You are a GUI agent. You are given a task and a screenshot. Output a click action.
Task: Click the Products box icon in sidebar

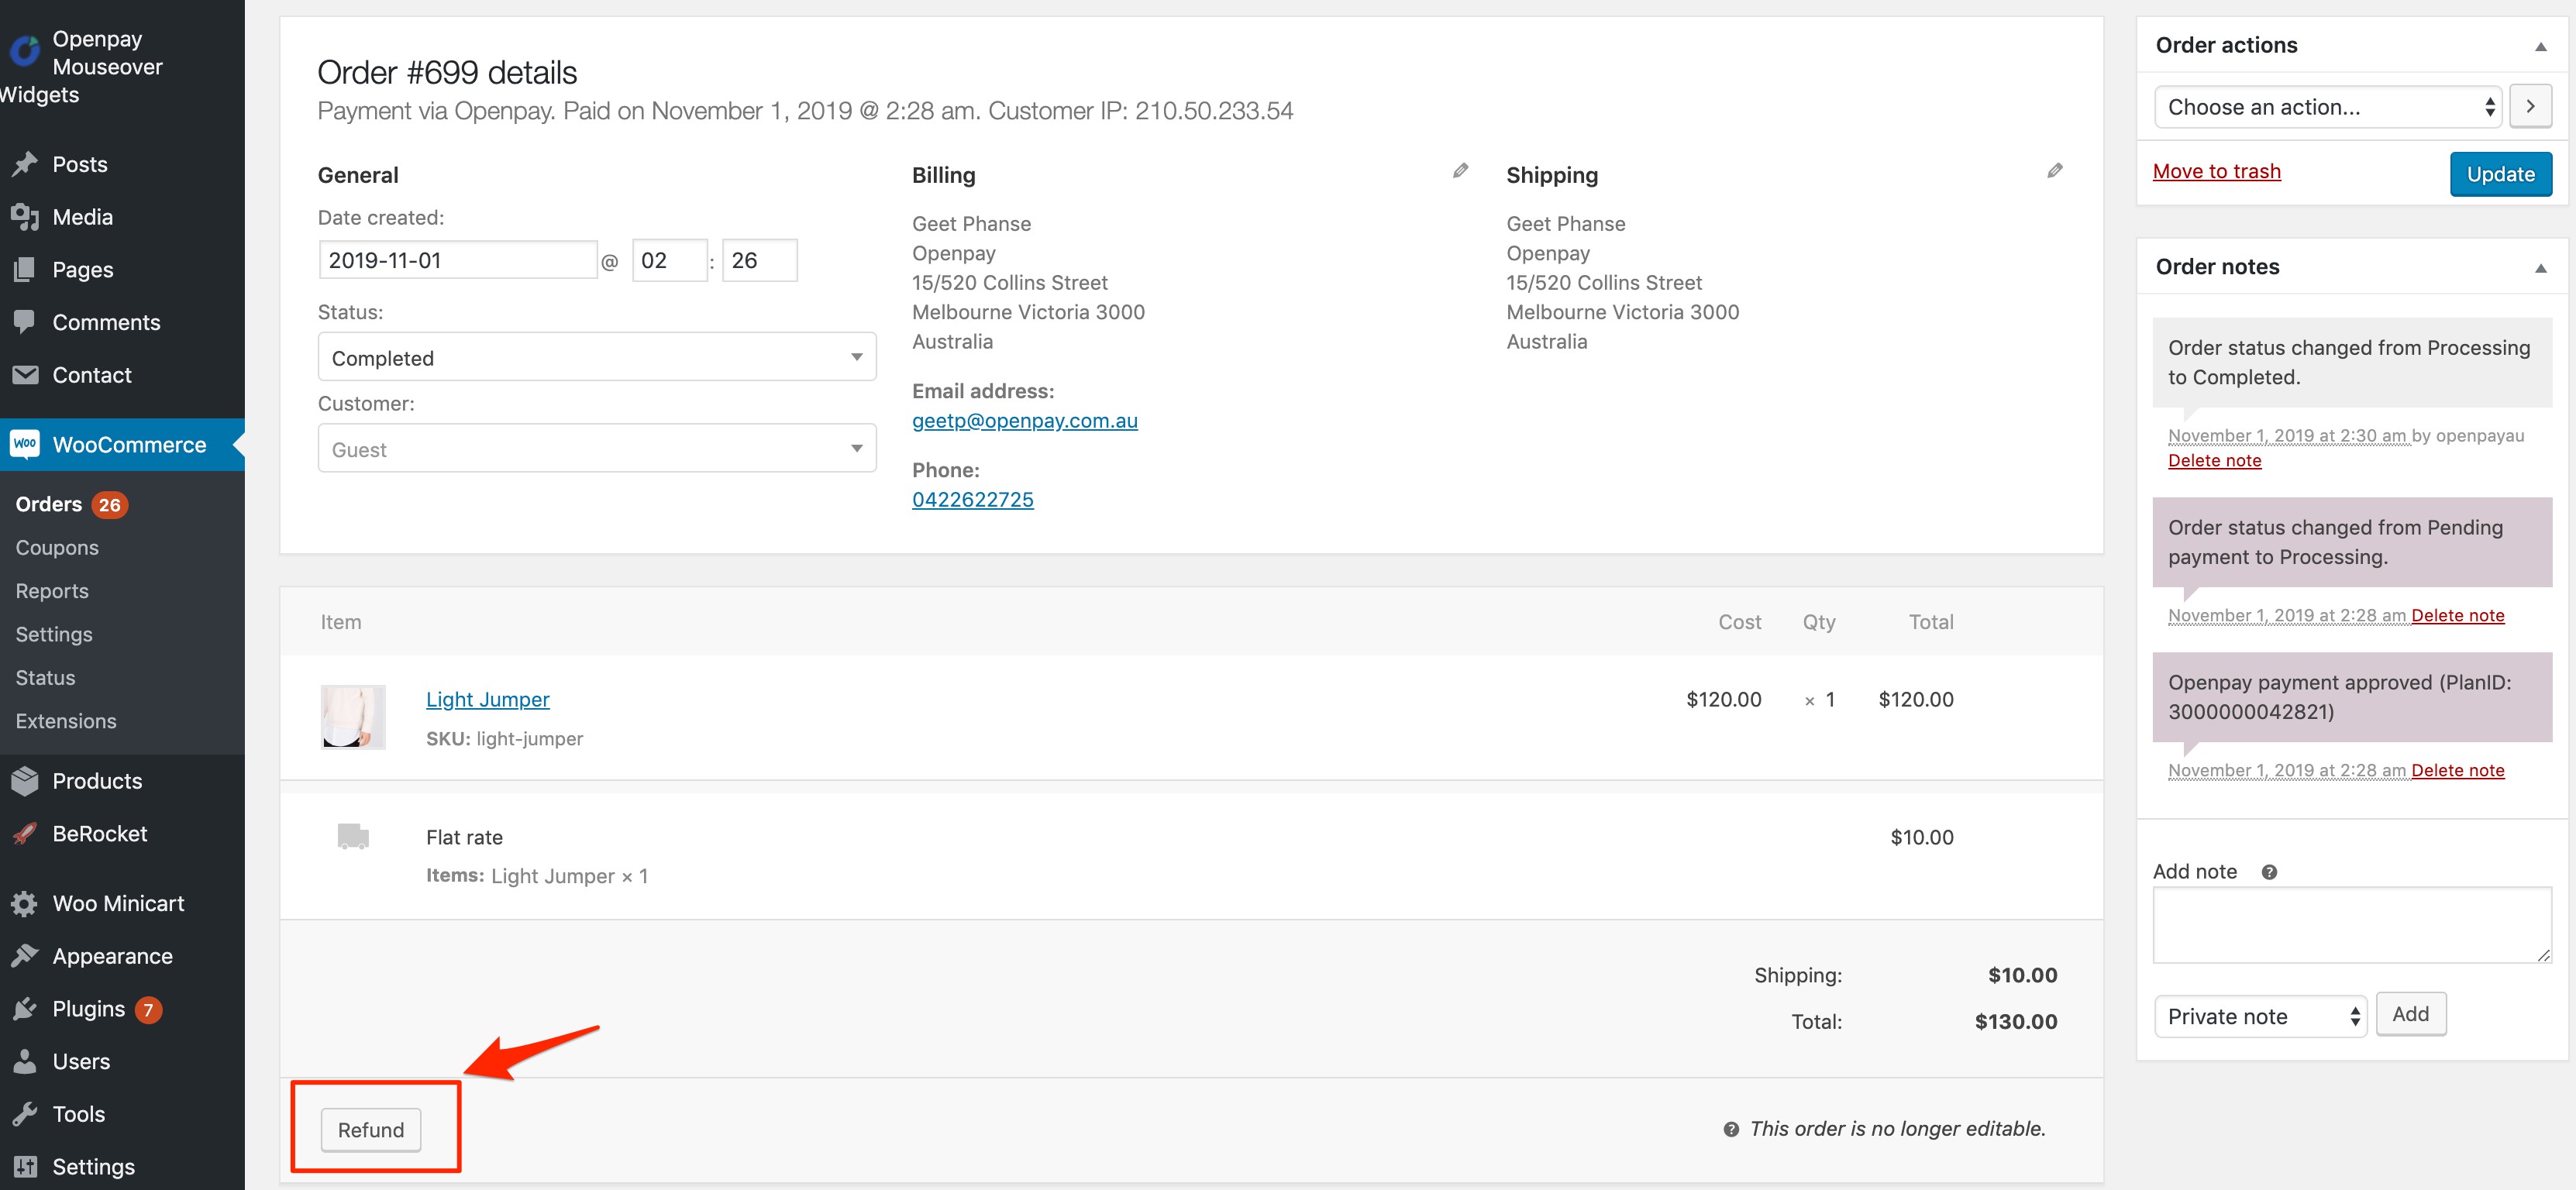25,781
